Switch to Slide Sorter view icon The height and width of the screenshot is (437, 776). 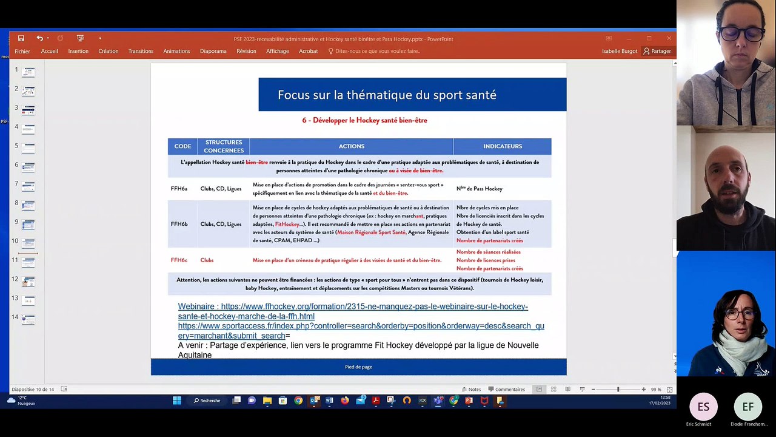click(x=554, y=389)
